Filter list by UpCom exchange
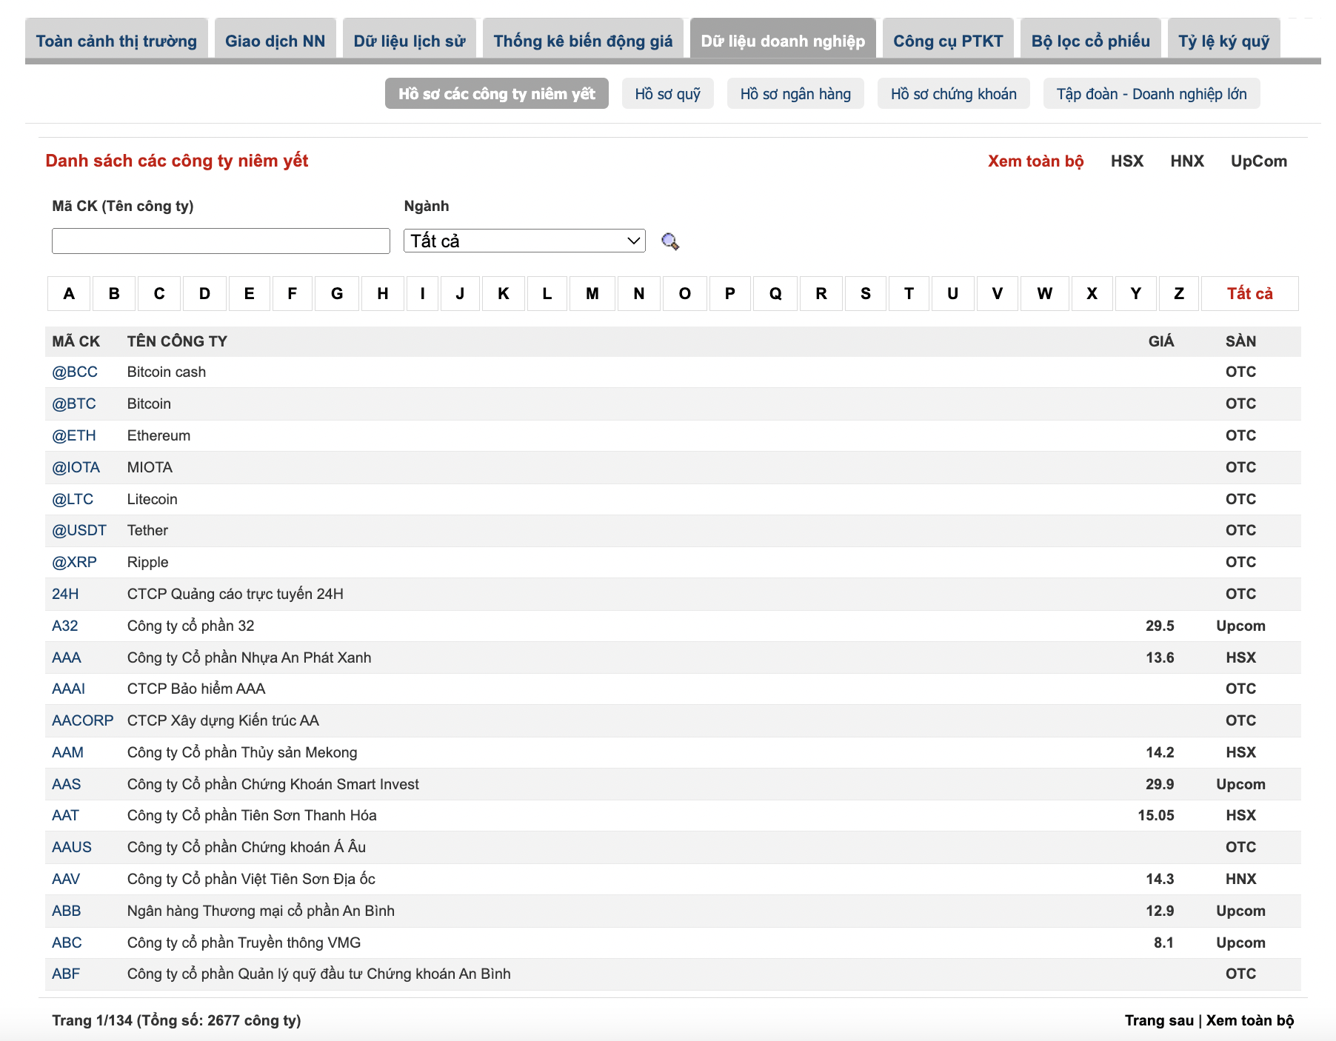 pyautogui.click(x=1259, y=161)
